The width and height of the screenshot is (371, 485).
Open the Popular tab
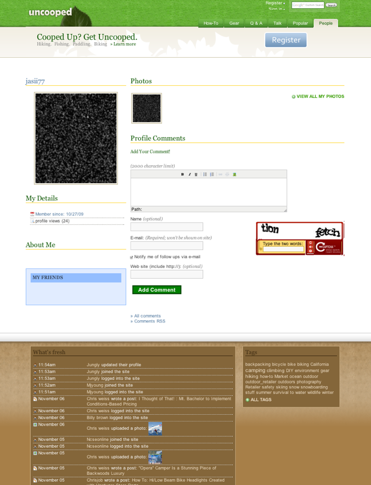[300, 23]
